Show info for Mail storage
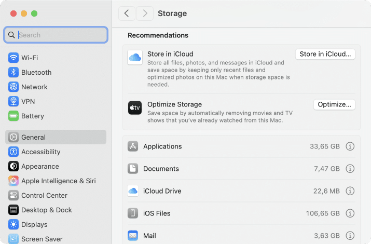This screenshot has width=371, height=244. 350,236
